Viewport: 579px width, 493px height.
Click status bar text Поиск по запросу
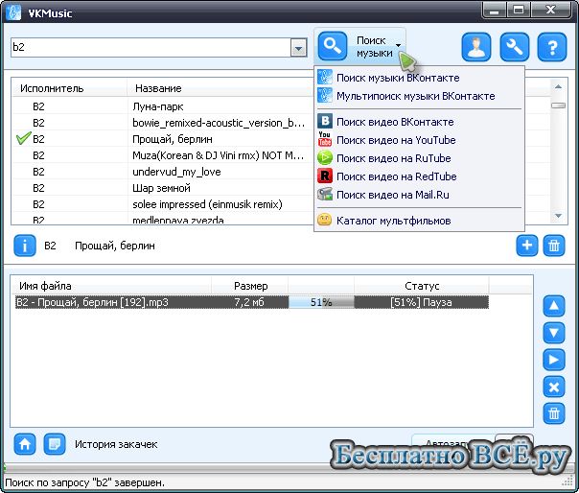point(84,482)
